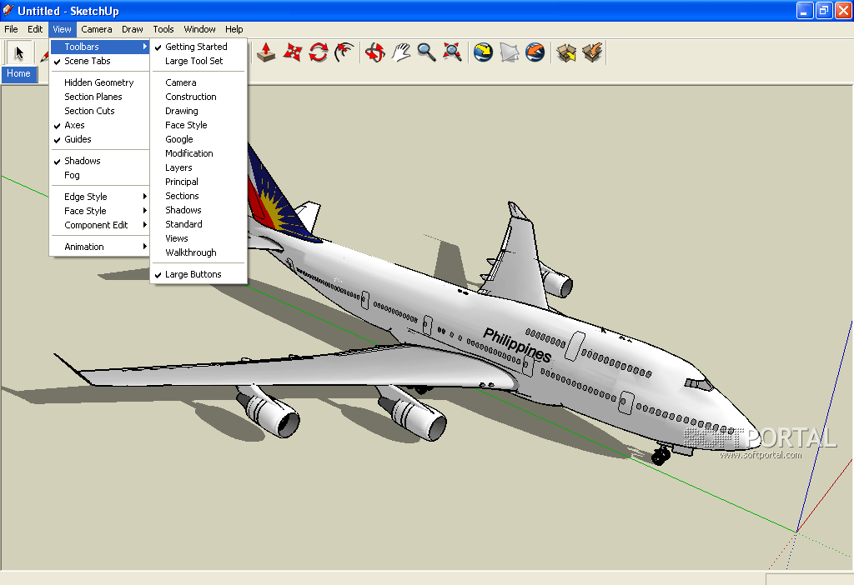Show Face Style toolbar in submenu
This screenshot has height=585, width=854.
coord(198,125)
